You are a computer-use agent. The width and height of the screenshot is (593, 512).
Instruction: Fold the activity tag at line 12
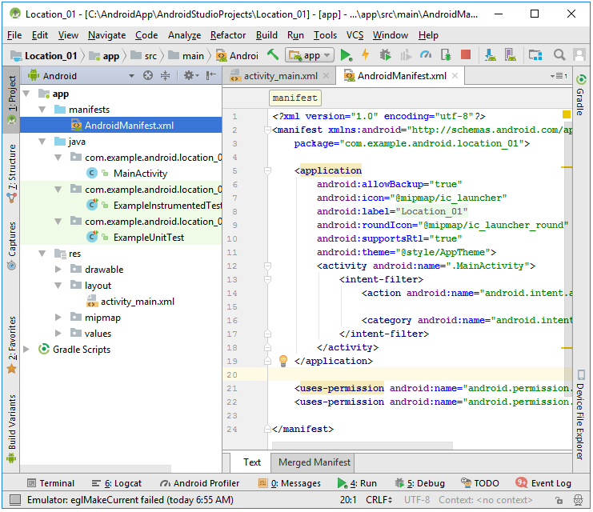(x=267, y=266)
